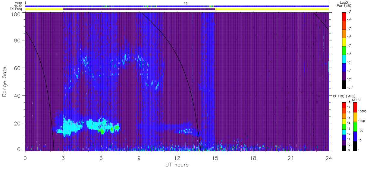Select the red segment of power colorbar

(344, 16)
